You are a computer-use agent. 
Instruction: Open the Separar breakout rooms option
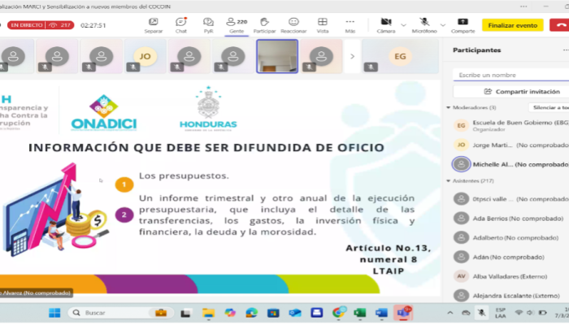(153, 25)
